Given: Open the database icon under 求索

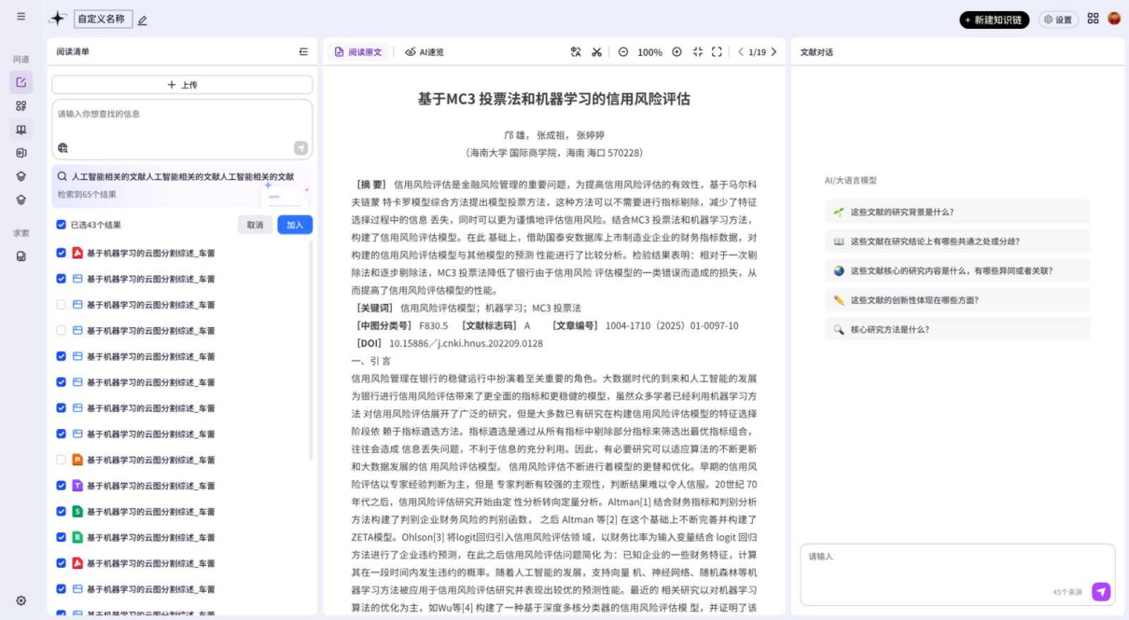Looking at the screenshot, I should pyautogui.click(x=21, y=256).
